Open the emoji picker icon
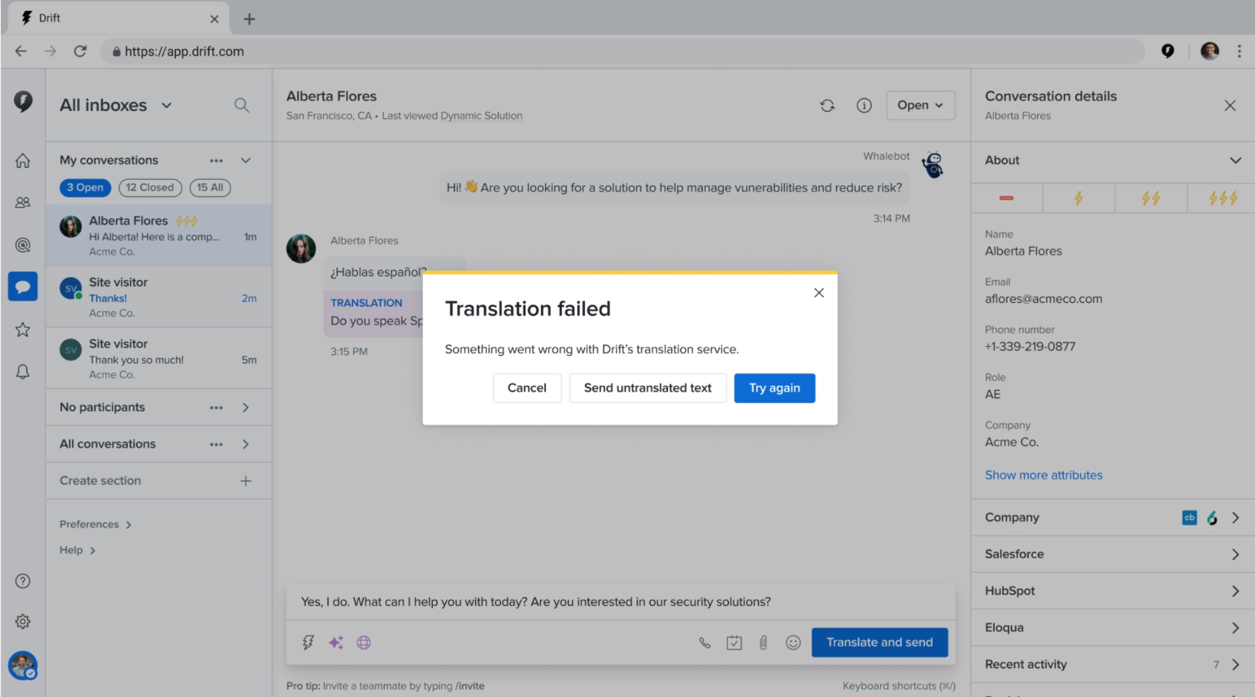 coord(793,642)
